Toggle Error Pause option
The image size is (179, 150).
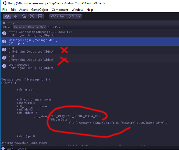click(x=55, y=27)
